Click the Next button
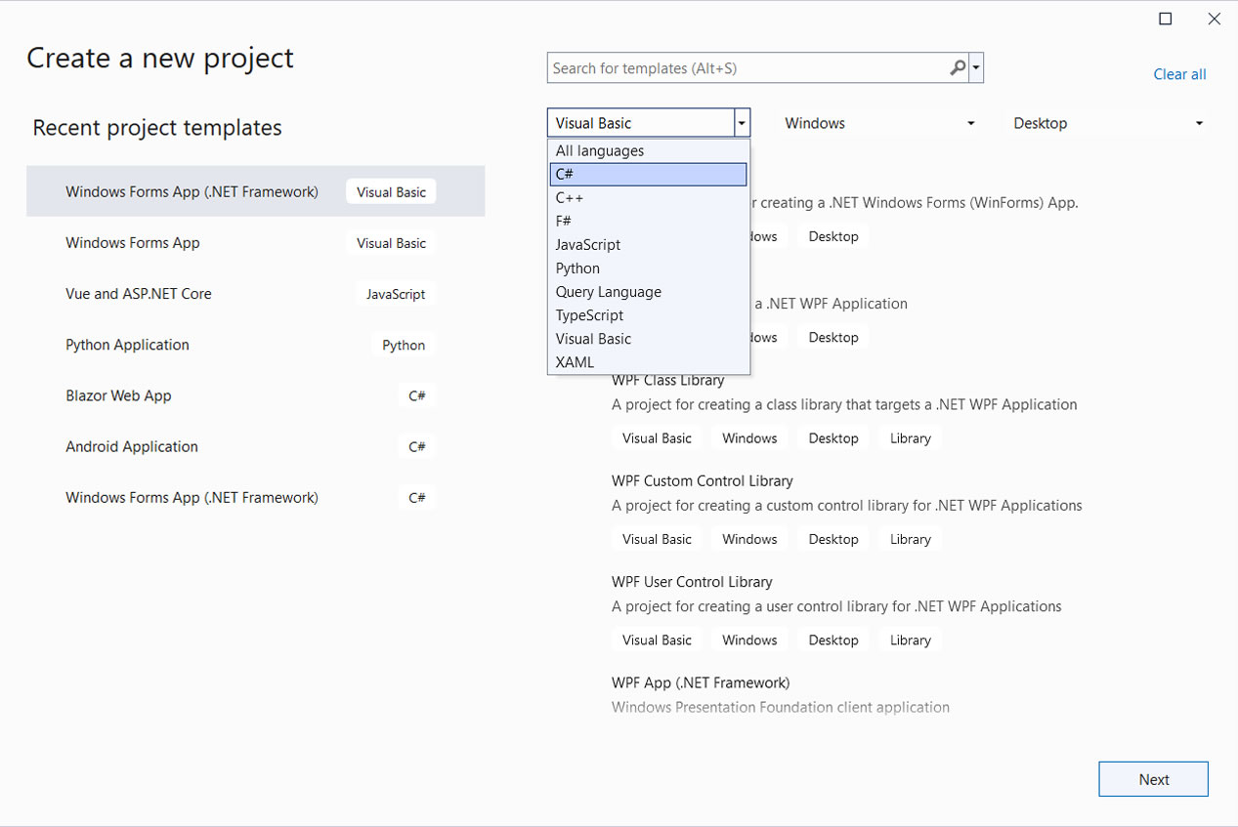 pyautogui.click(x=1153, y=779)
